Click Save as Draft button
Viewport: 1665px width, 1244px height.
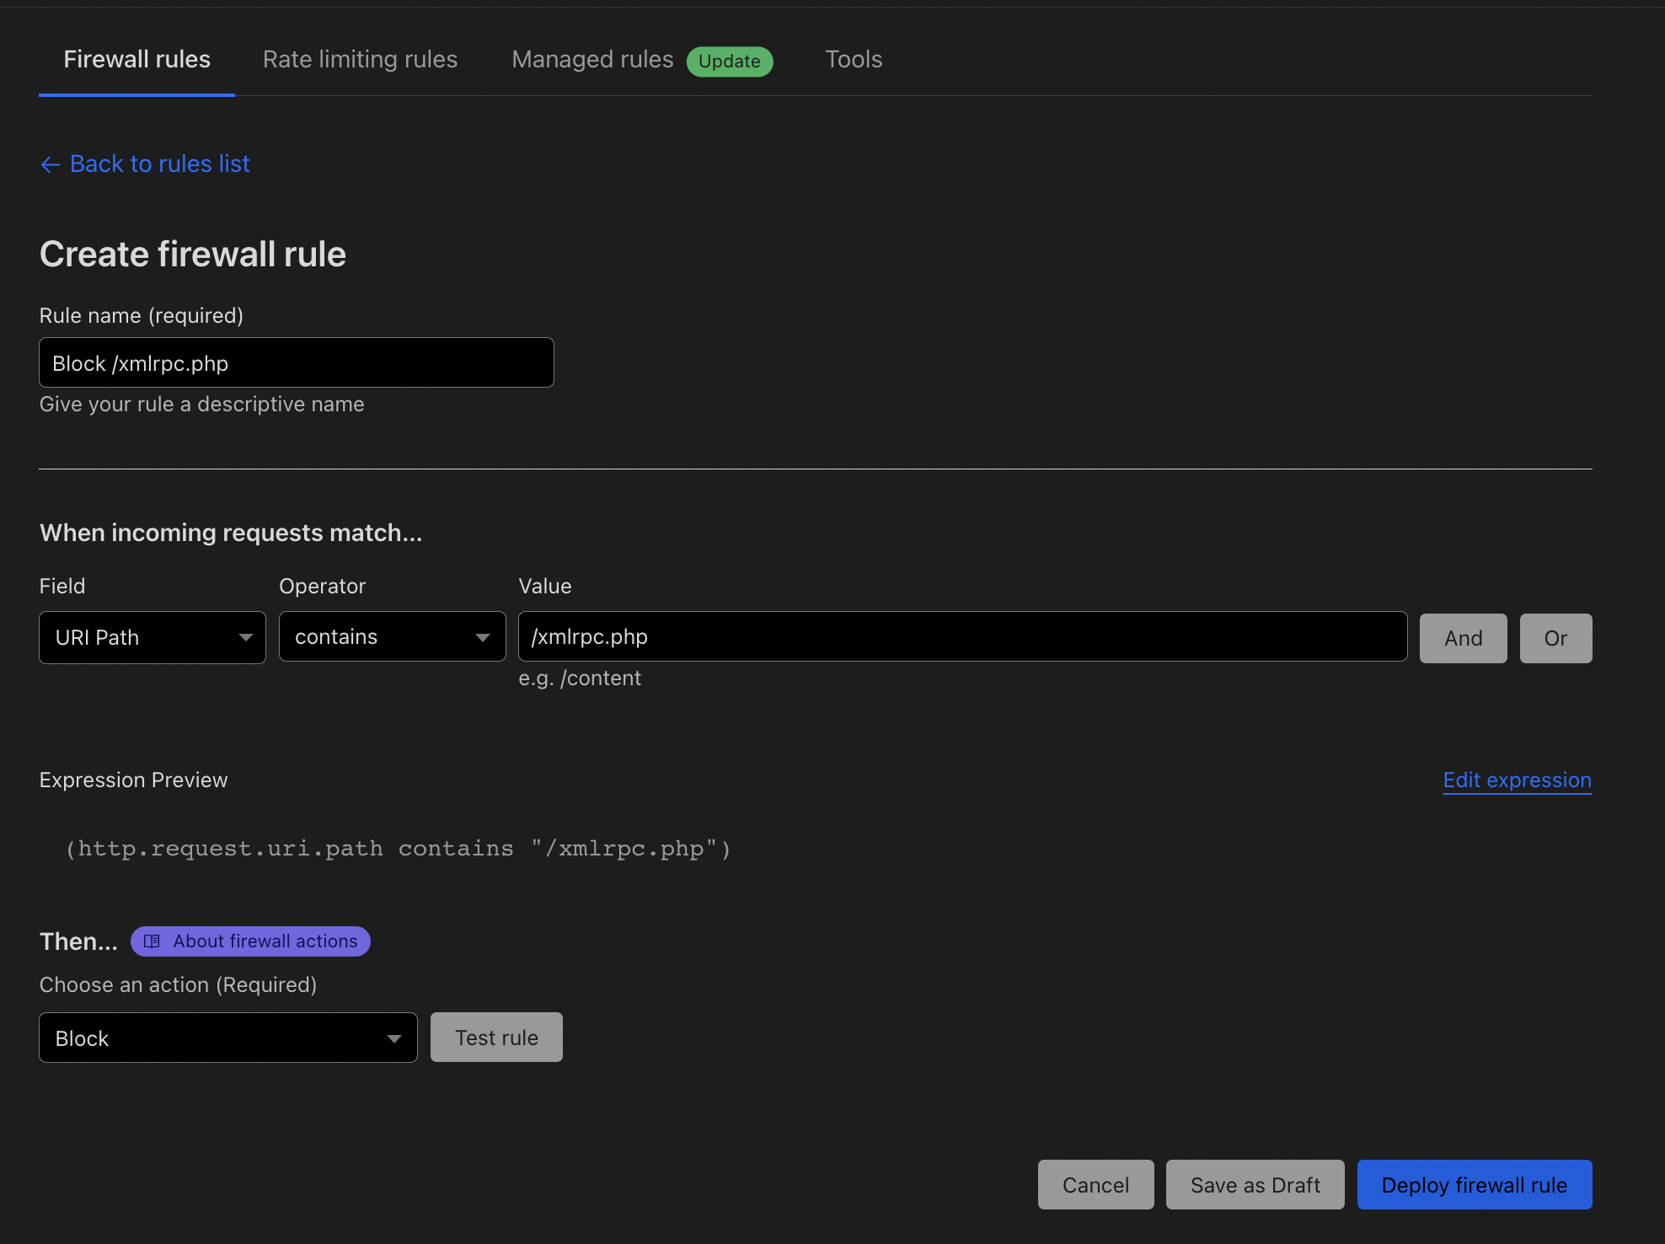(x=1255, y=1185)
